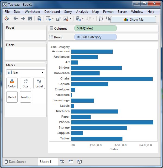
Task: Create a new dashboard from bottom tabs
Action: coord(71,161)
